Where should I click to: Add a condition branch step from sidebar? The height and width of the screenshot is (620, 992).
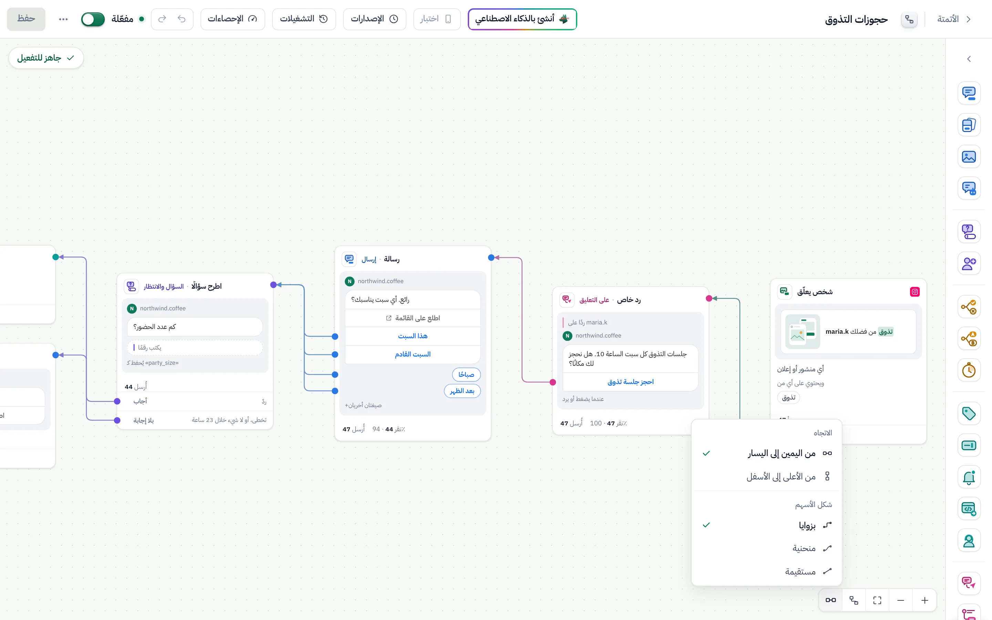[969, 307]
